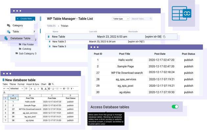Open the Category option in the create menu
Image resolution: width=207 pixels, height=130 pixels.
coord(18,26)
